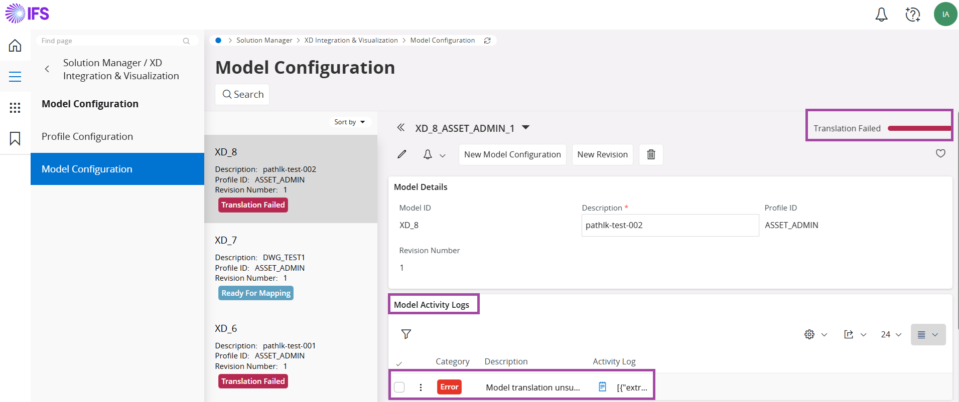Viewport: 959px width, 402px height.
Task: Open the 24 page size dropdown
Action: 891,334
